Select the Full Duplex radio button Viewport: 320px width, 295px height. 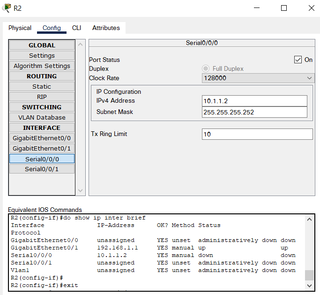pyautogui.click(x=206, y=68)
